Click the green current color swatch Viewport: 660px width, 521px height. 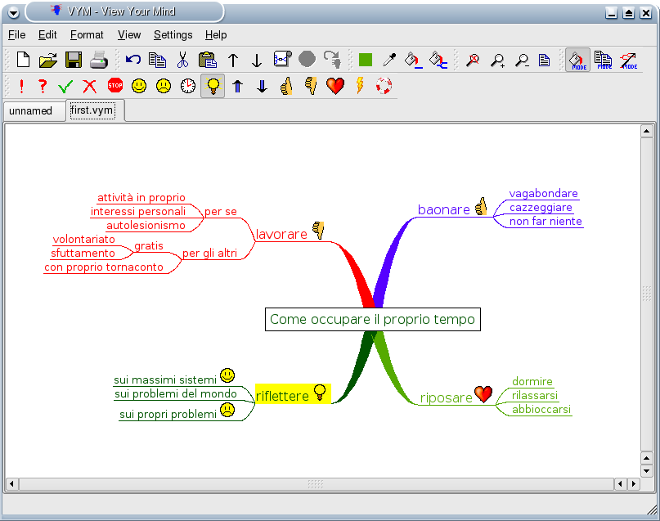(x=366, y=60)
